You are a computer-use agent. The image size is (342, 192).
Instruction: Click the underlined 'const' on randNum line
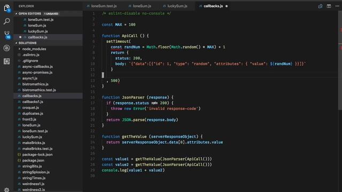[116, 47]
